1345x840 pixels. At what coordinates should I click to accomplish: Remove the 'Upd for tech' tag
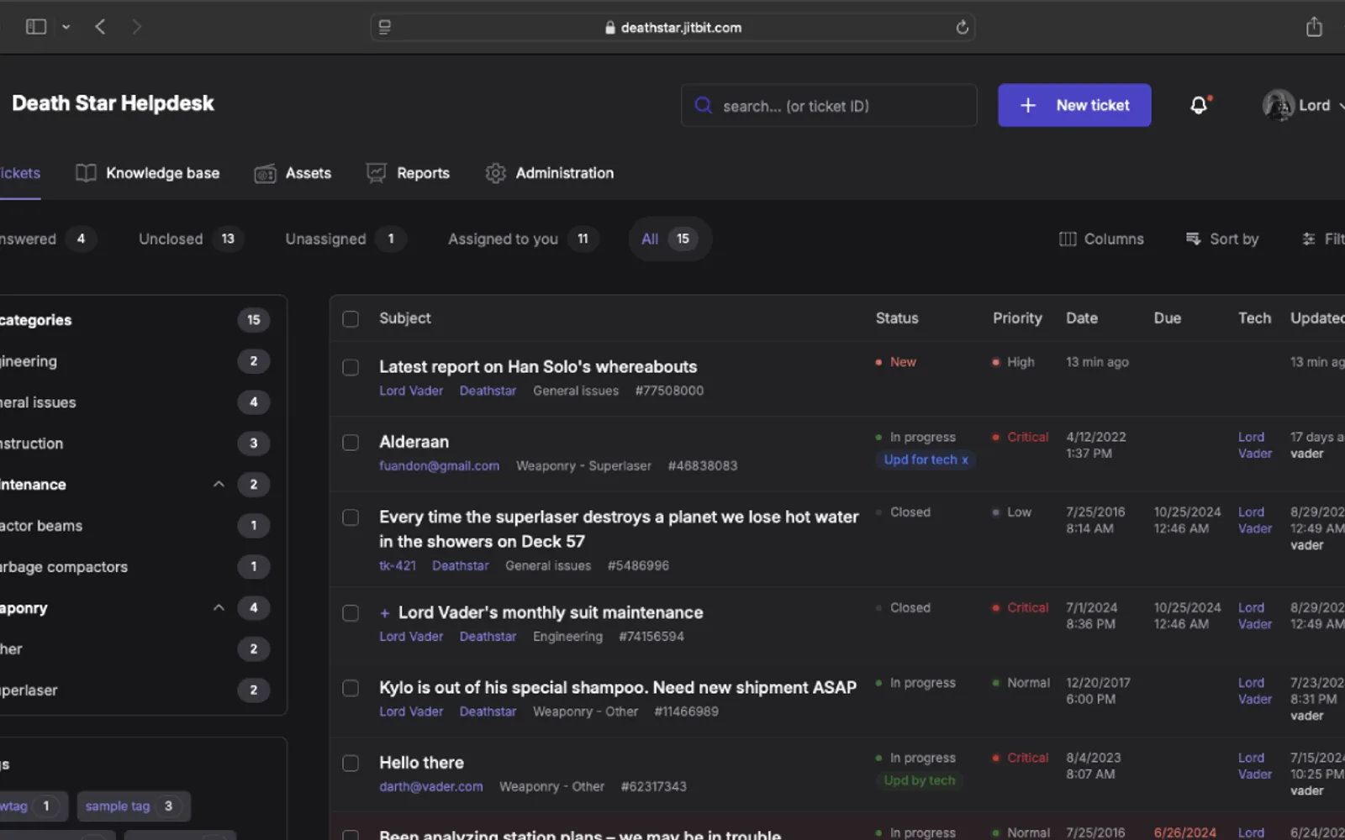pyautogui.click(x=964, y=460)
